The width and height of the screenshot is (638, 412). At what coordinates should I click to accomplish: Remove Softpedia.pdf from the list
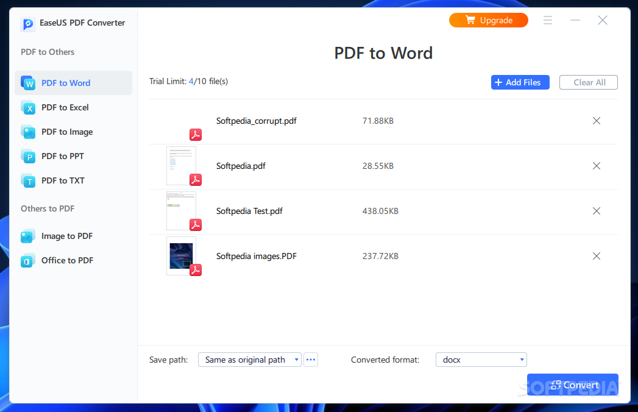coord(597,166)
